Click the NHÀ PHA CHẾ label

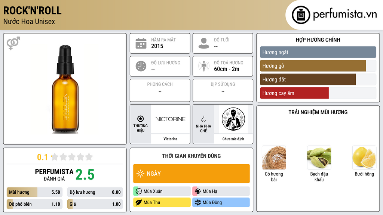203,128
